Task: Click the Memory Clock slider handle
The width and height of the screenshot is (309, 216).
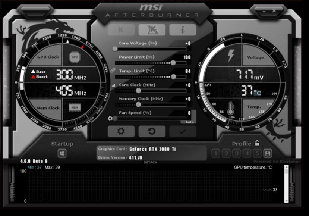Action: click(x=139, y=104)
